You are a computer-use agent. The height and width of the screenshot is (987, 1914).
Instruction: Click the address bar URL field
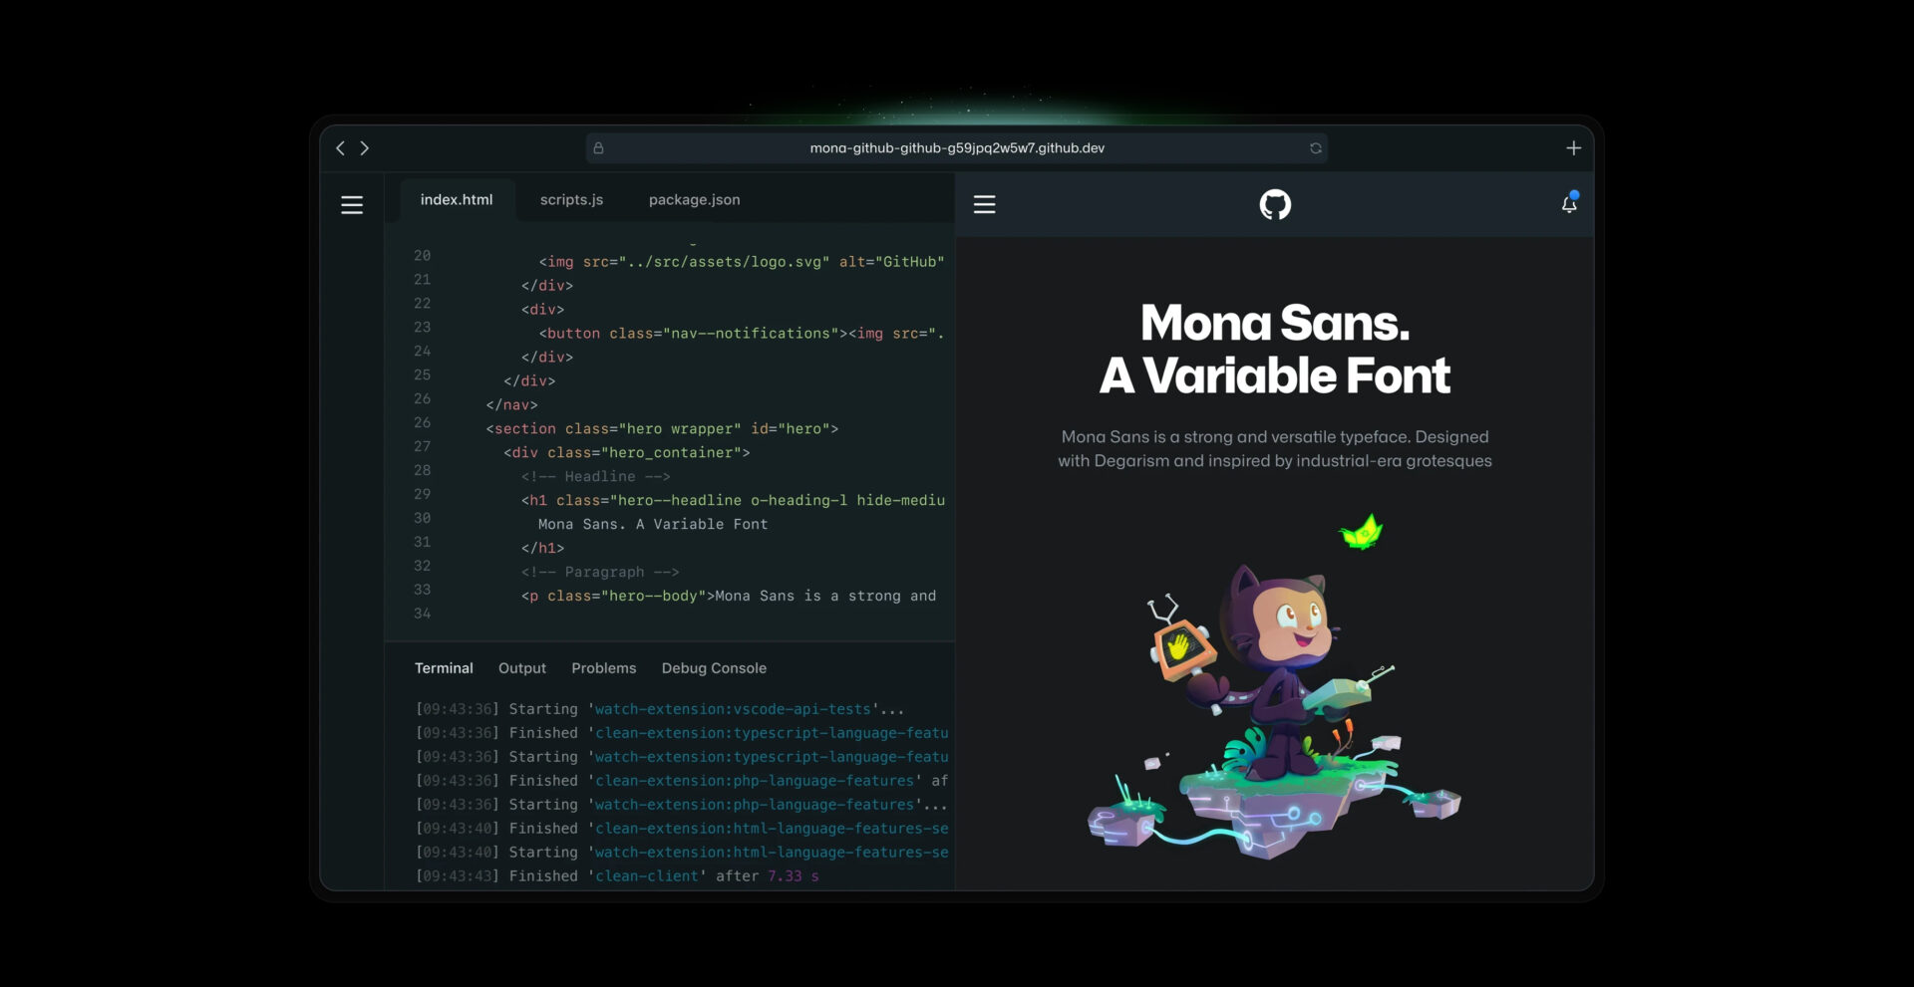tap(957, 148)
